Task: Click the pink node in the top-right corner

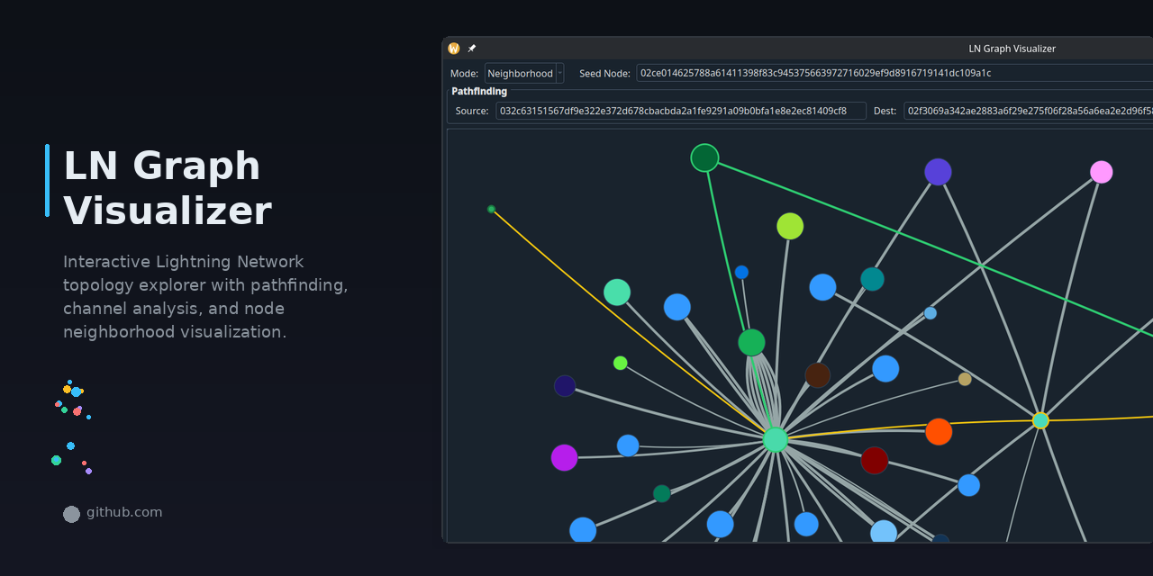Action: [1101, 171]
